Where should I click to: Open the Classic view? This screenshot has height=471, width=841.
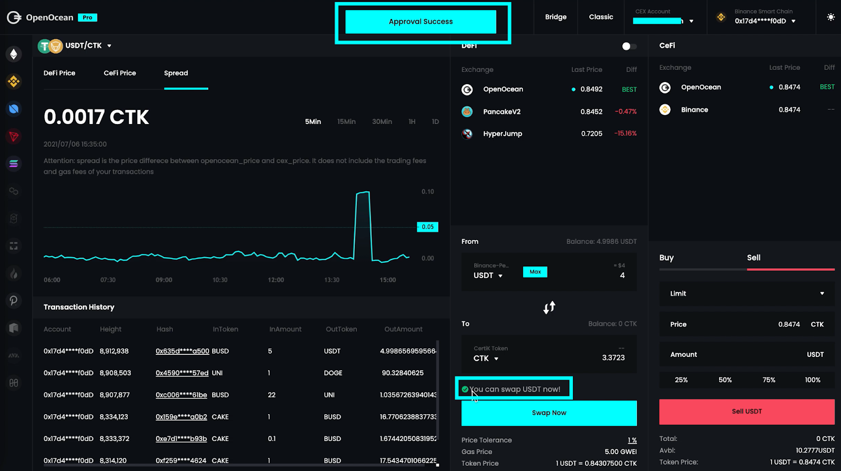pos(601,17)
